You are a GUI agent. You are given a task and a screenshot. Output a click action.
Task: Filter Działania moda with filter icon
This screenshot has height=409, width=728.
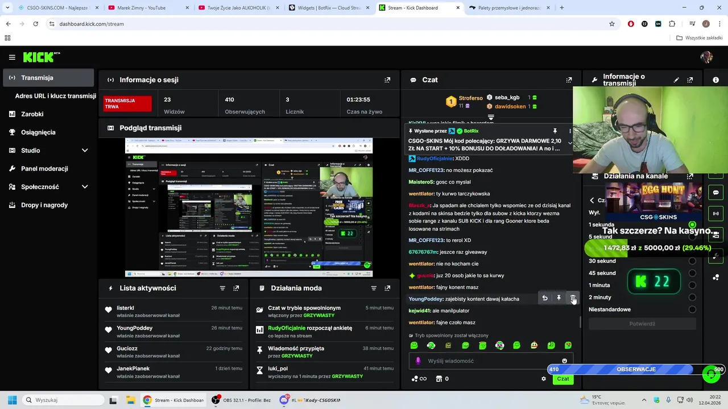tap(374, 289)
